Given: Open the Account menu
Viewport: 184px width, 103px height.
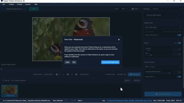Looking at the screenshot, I should coord(28,4).
